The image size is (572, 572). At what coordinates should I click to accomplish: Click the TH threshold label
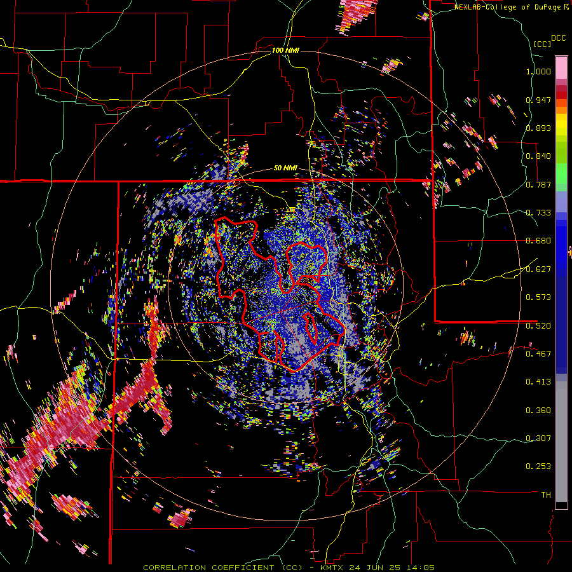tap(546, 495)
